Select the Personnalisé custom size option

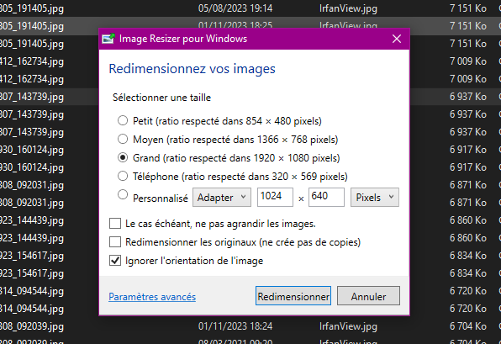(x=123, y=194)
